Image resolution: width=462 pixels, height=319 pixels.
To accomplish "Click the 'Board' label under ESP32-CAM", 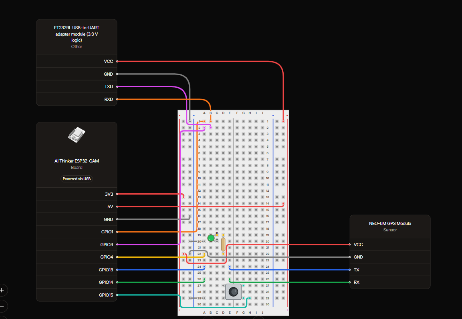I will (x=77, y=167).
